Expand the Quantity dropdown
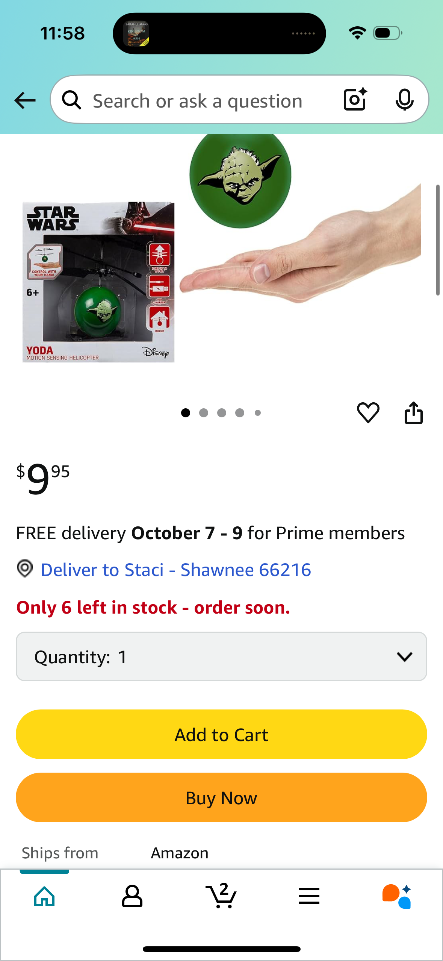This screenshot has height=961, width=443. (221, 656)
